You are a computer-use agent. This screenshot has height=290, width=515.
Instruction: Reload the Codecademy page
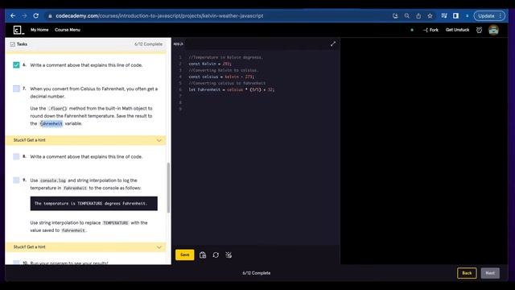point(35,16)
